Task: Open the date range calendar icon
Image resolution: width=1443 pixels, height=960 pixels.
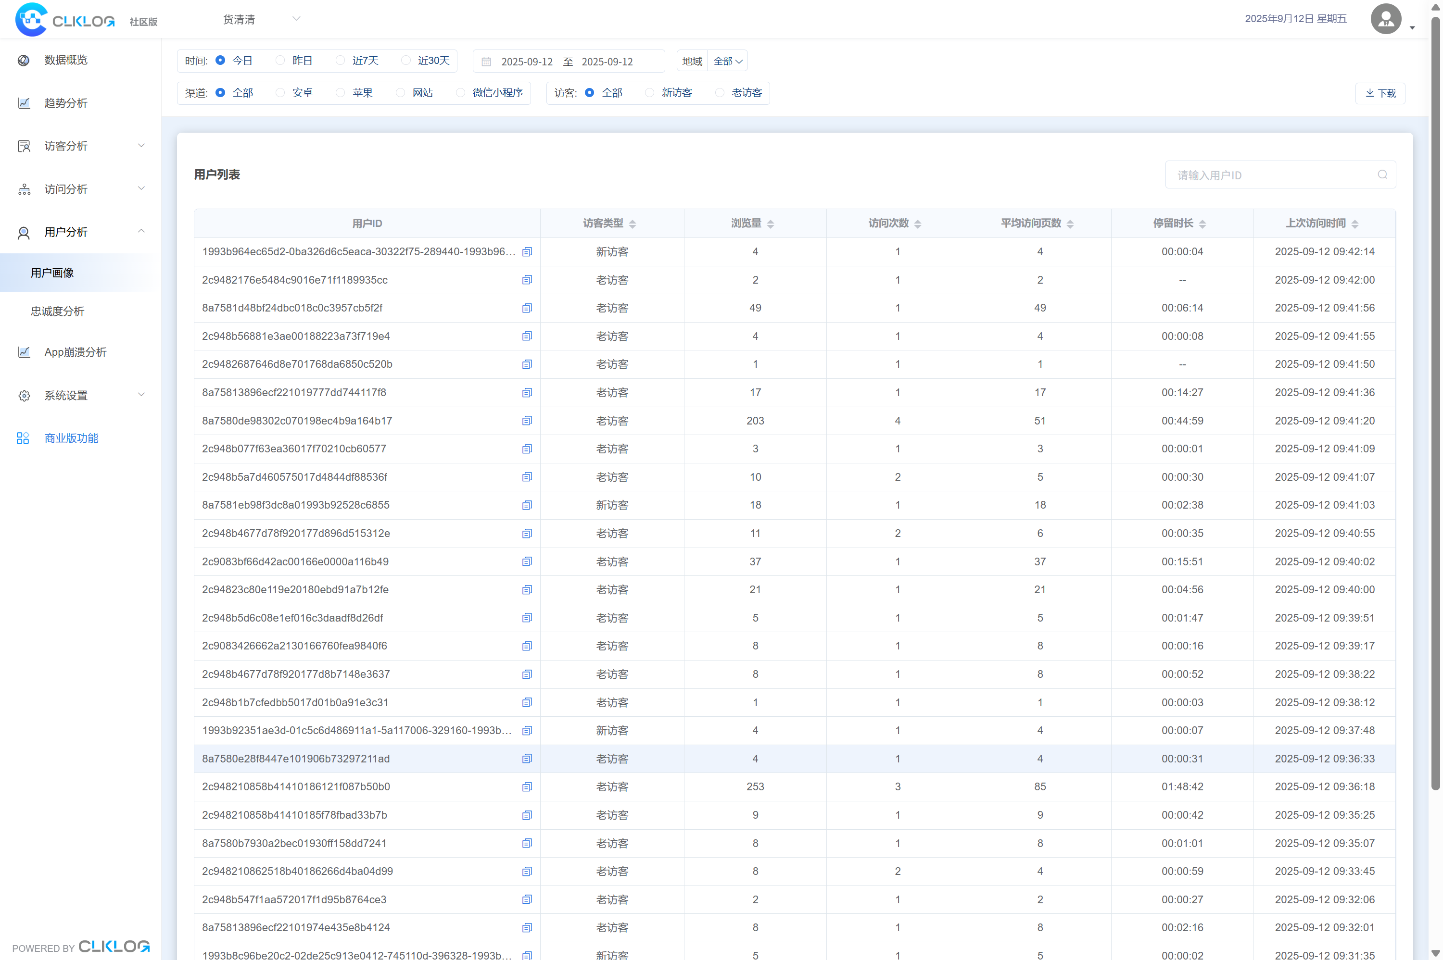Action: click(x=486, y=62)
